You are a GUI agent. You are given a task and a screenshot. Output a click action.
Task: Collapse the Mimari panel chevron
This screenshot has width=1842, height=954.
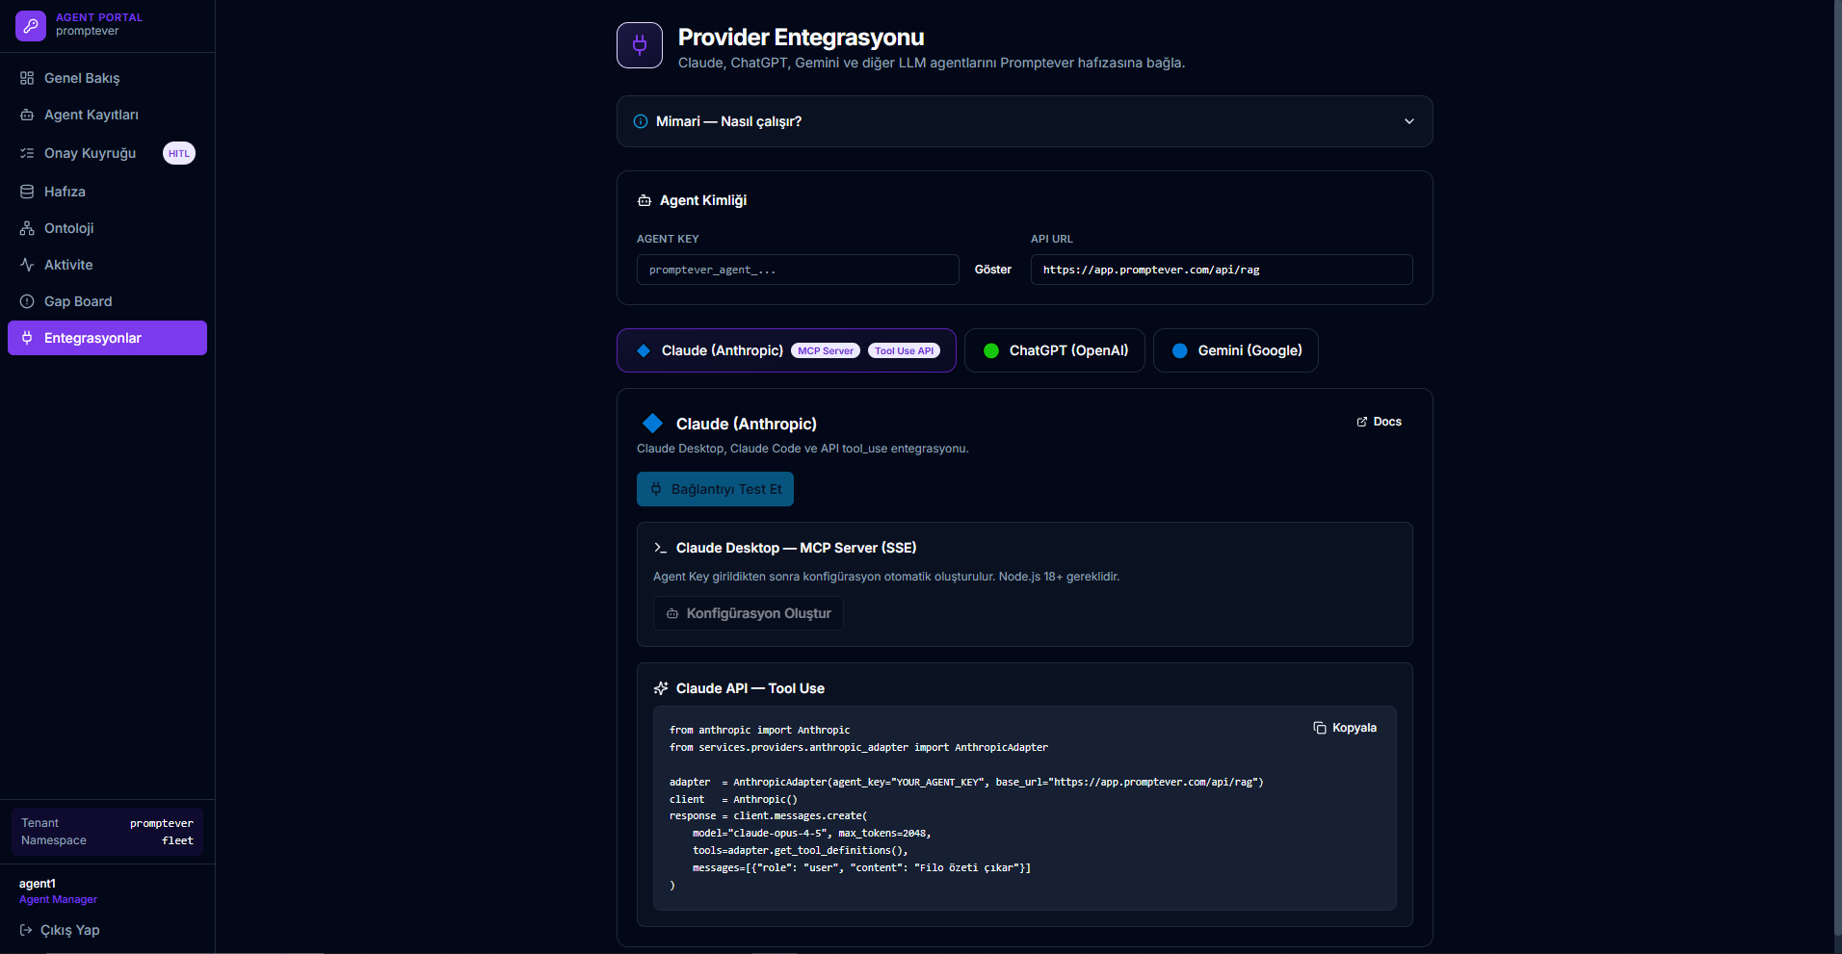tap(1408, 121)
